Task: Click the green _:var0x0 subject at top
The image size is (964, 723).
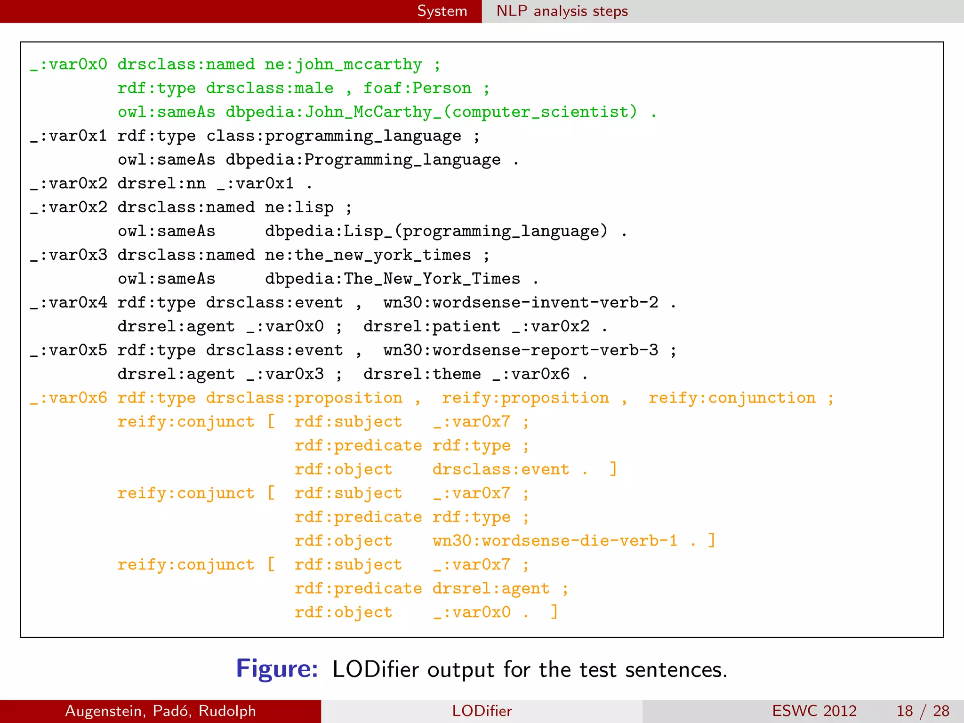Action: [69, 64]
